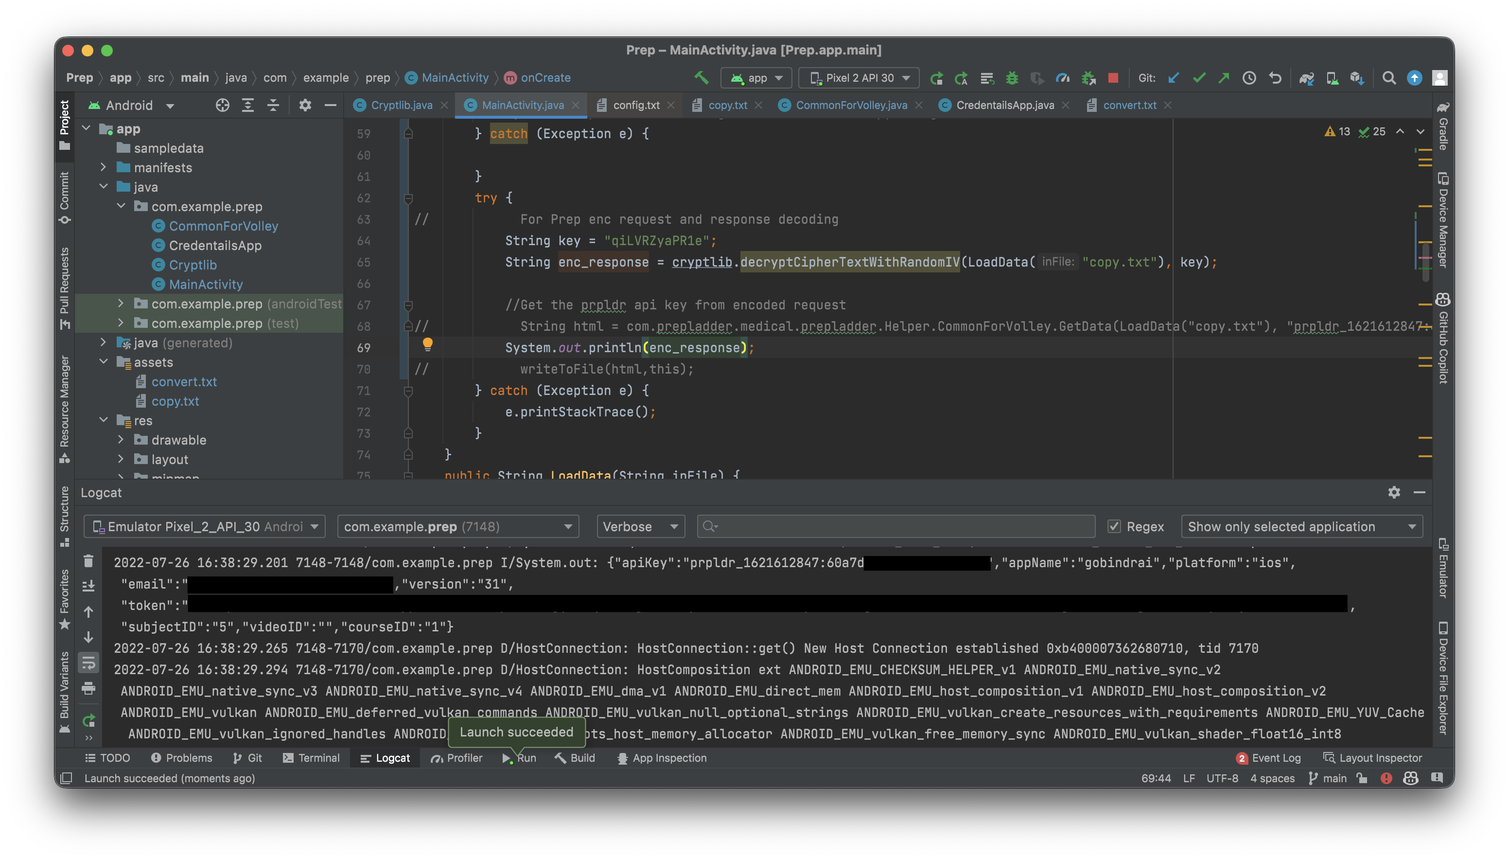This screenshot has height=860, width=1509.
Task: Open the Android project view dropdown
Action: [x=131, y=105]
